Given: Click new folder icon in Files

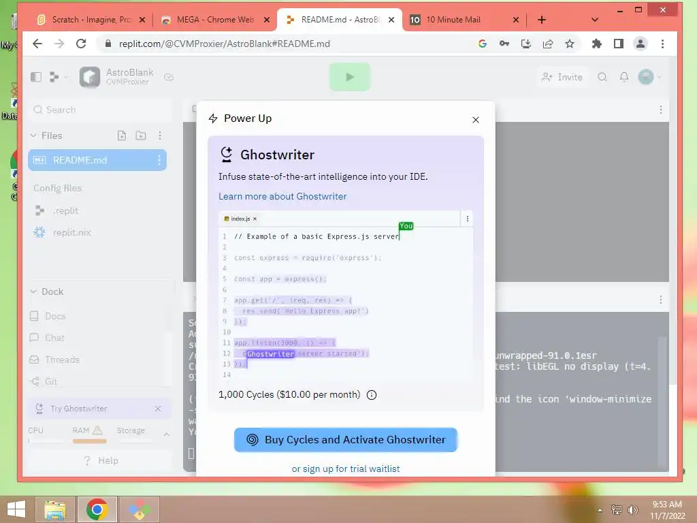Looking at the screenshot, I should point(141,136).
